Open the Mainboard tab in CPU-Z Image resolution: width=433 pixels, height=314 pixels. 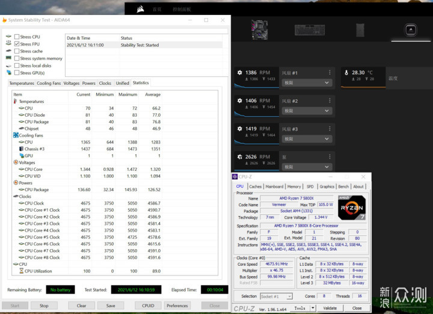[x=274, y=186]
